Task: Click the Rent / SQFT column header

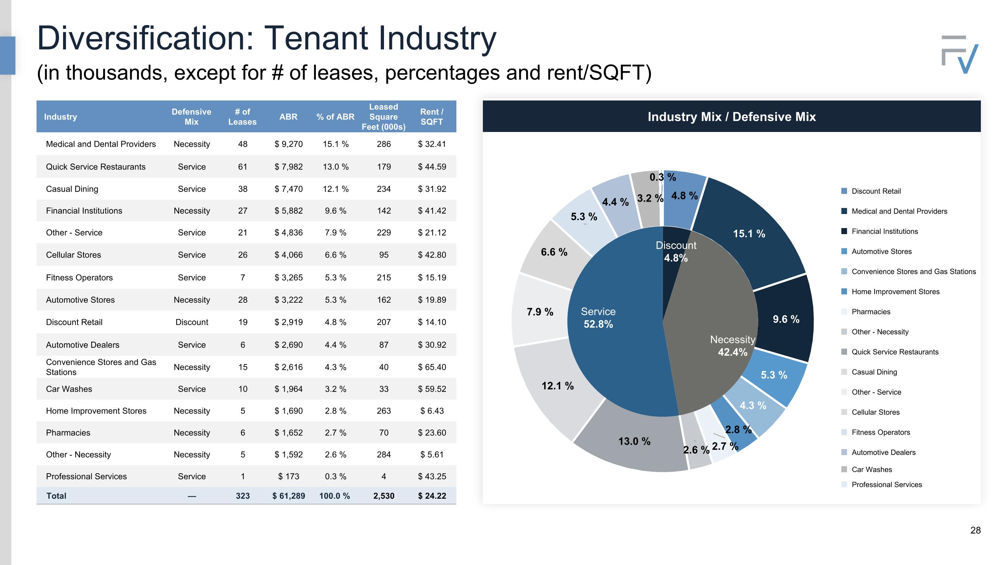Action: (x=432, y=117)
